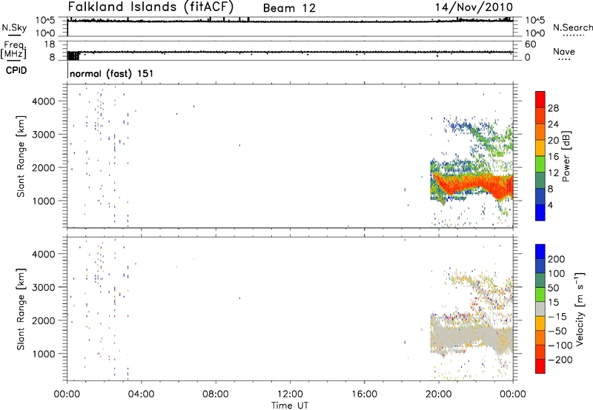Click the blue bottom segment of Power colorbar
Image resolution: width=593 pixels, height=410 pixels.
[540, 212]
